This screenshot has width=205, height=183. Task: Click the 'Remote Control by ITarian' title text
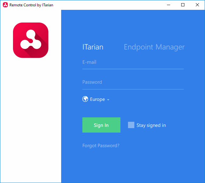31,5
